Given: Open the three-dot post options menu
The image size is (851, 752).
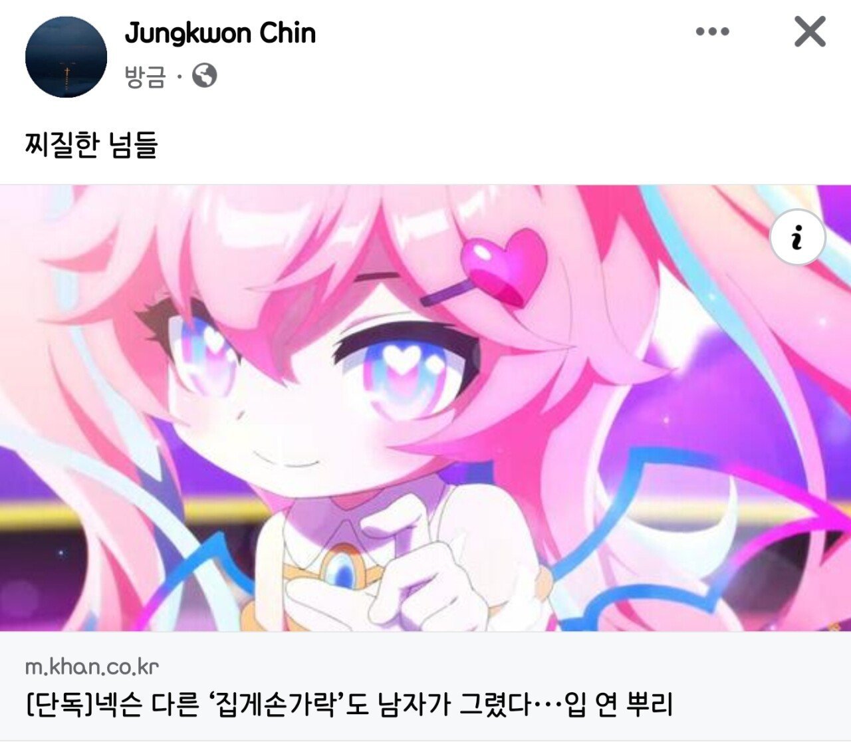Looking at the screenshot, I should [712, 31].
